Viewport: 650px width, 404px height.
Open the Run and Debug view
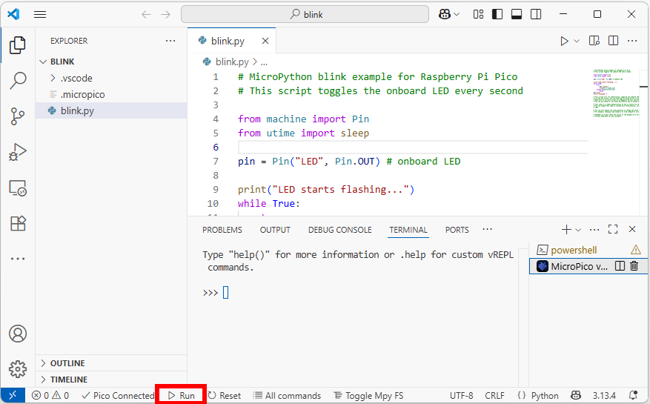pyautogui.click(x=17, y=152)
